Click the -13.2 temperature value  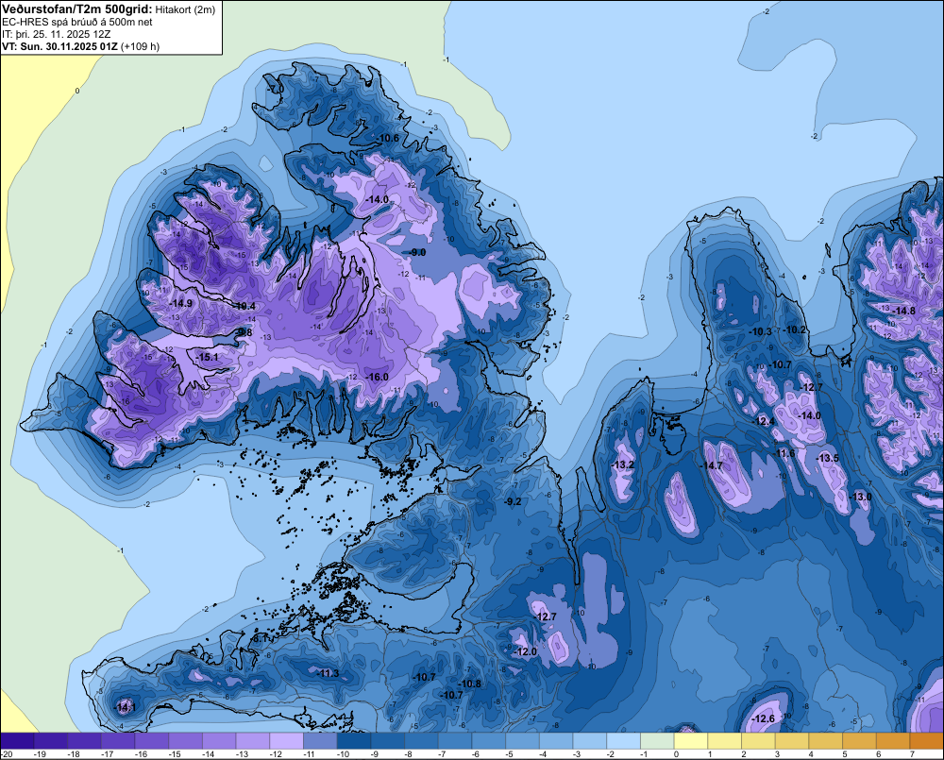pos(622,464)
